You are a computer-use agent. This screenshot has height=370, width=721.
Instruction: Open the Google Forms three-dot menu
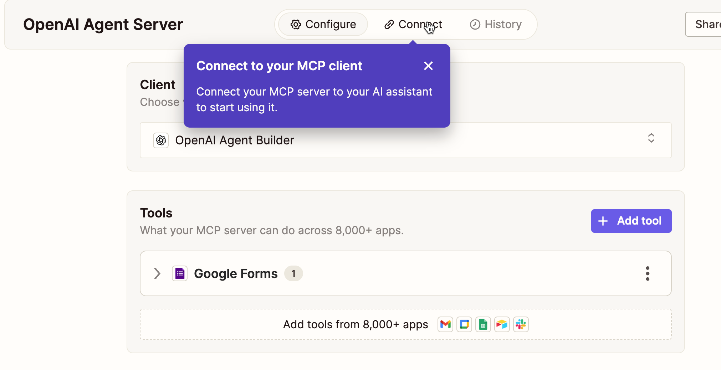[x=648, y=273]
